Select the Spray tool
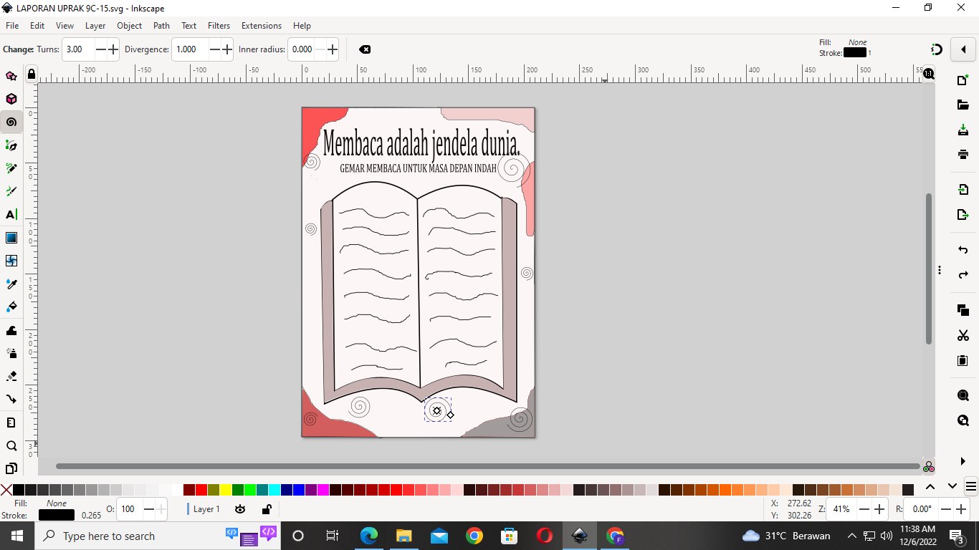Viewport: 979px width, 550px height. tap(11, 353)
